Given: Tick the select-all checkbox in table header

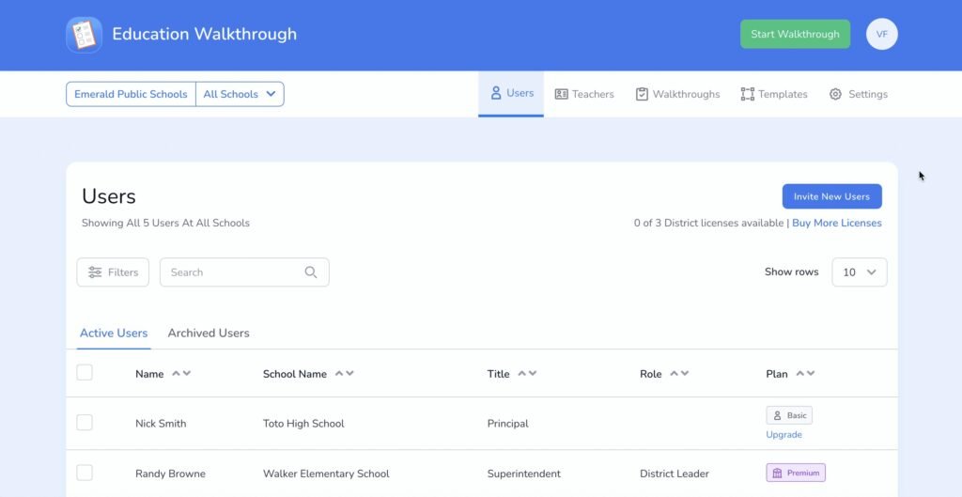Looking at the screenshot, I should [85, 373].
